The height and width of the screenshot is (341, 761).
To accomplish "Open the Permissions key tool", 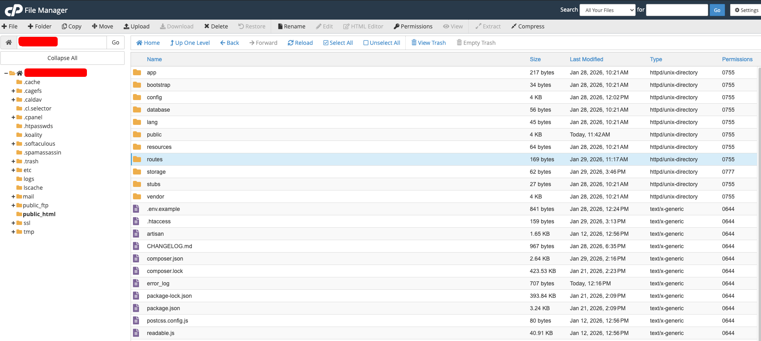I will click(397, 26).
